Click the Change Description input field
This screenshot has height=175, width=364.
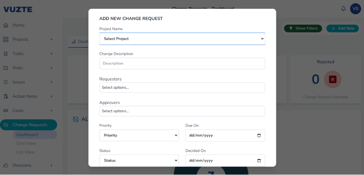tap(182, 63)
